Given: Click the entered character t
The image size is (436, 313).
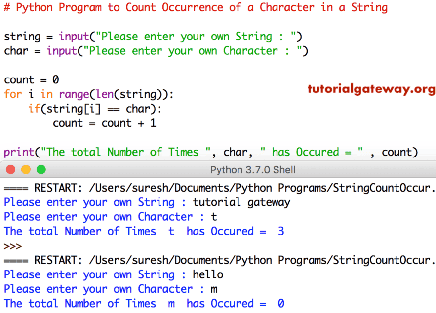Looking at the screenshot, I should click(214, 217).
